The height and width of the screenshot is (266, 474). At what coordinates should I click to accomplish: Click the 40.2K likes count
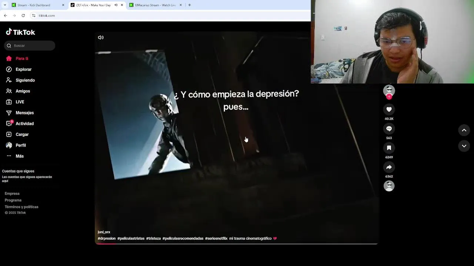[x=389, y=119]
